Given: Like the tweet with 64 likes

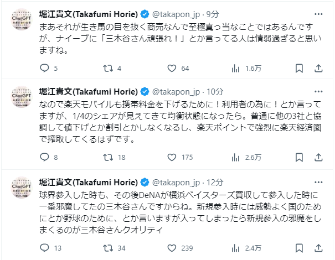Looking at the screenshot, I should coord(170,69).
